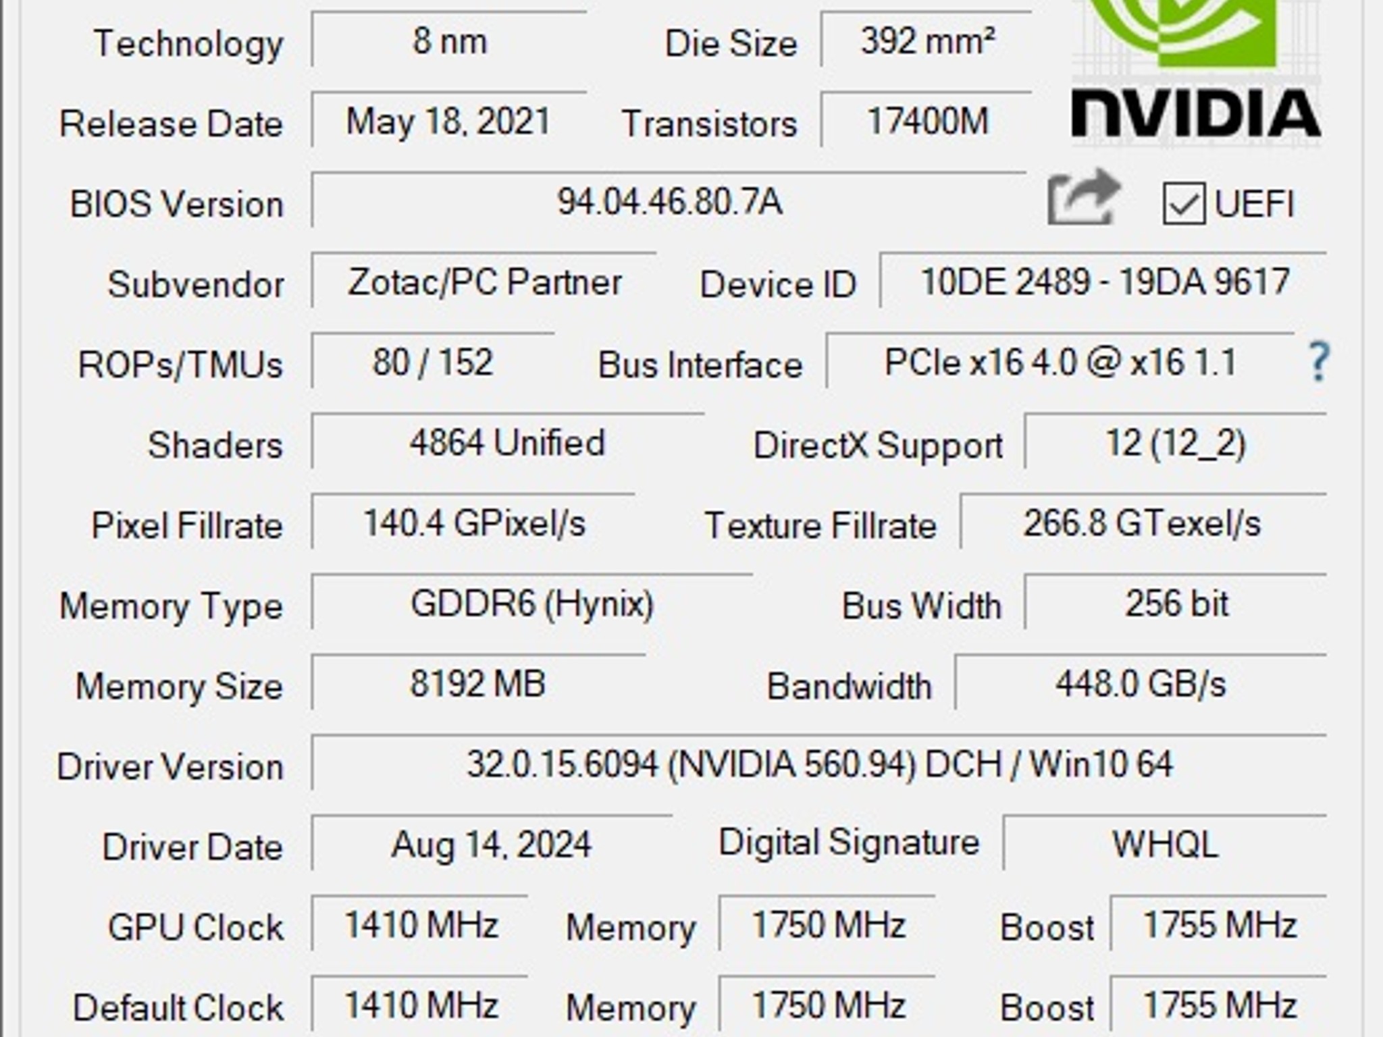Viewport: 1383px width, 1037px height.
Task: Click the Default Clock Boost 1755 MHz field
Action: (x=1219, y=1004)
